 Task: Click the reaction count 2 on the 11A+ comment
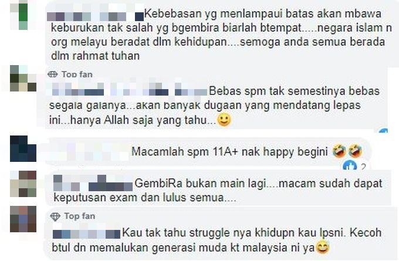(x=363, y=167)
